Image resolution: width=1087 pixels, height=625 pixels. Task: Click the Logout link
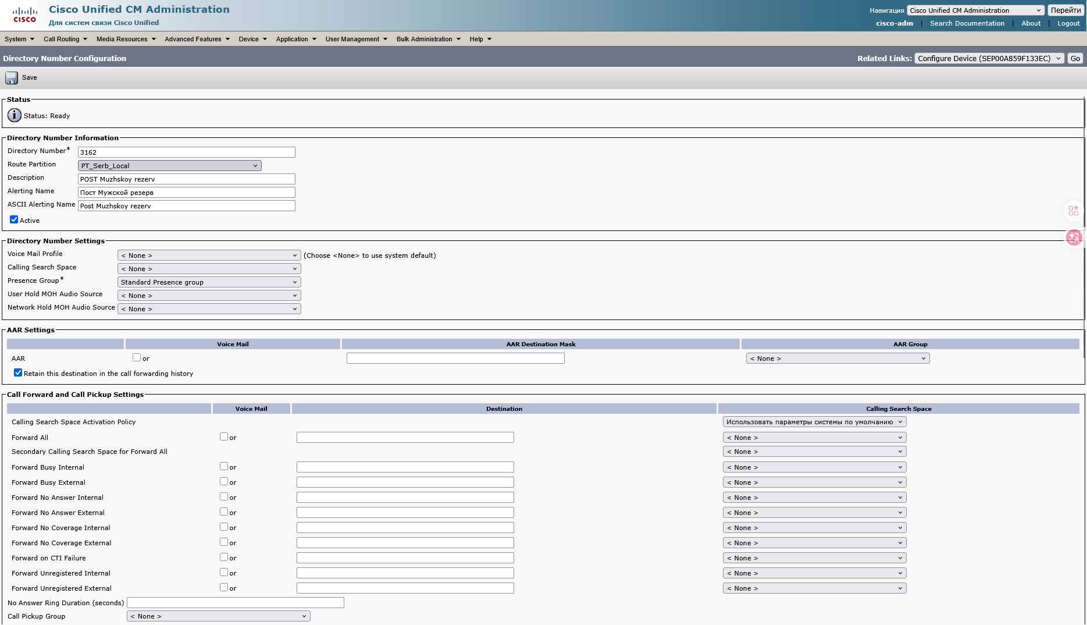pos(1068,23)
